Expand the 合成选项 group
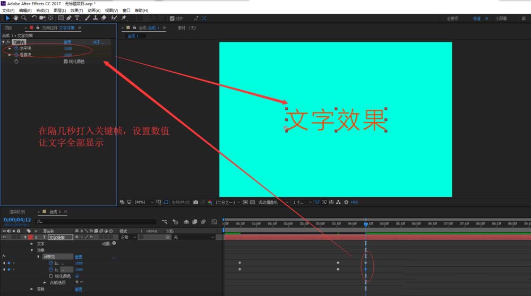531x296 pixels. point(45,282)
